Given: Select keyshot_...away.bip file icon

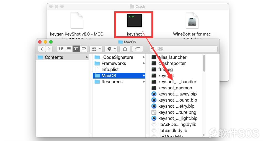Looking at the screenshot, I should point(154,94).
